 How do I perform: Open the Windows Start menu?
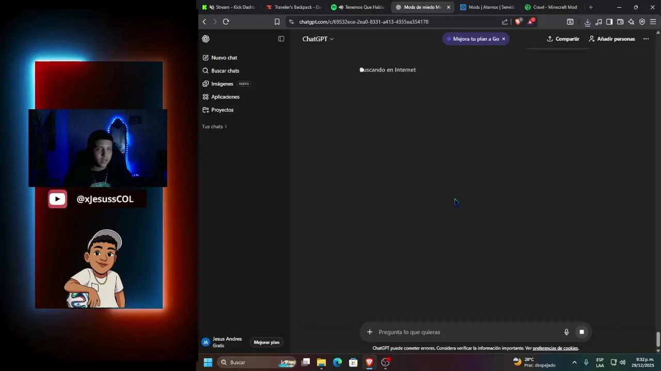pyautogui.click(x=208, y=362)
